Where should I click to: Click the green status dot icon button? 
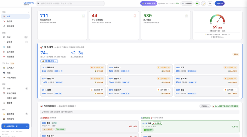(x=197, y=3)
